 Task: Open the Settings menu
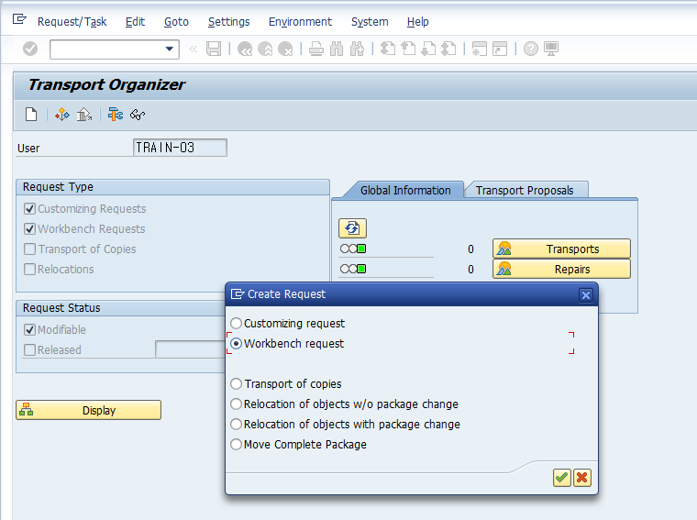229,22
